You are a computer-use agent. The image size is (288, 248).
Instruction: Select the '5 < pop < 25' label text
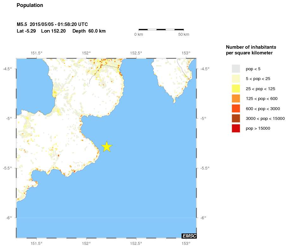coord(258,79)
